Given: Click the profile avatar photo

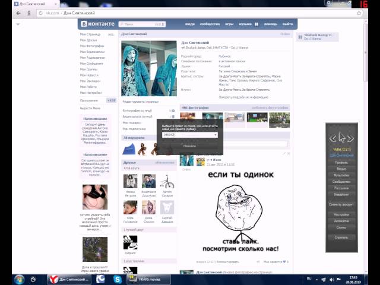Looking at the screenshot, I should point(149,68).
